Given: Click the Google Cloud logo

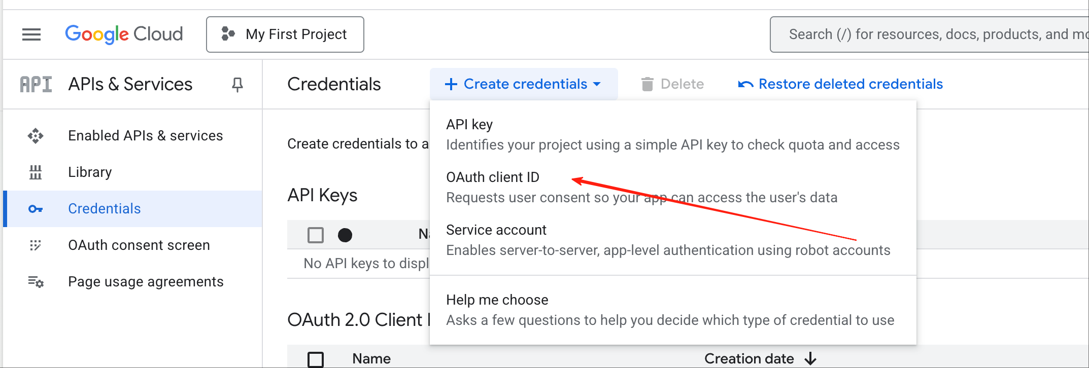Looking at the screenshot, I should (x=124, y=34).
